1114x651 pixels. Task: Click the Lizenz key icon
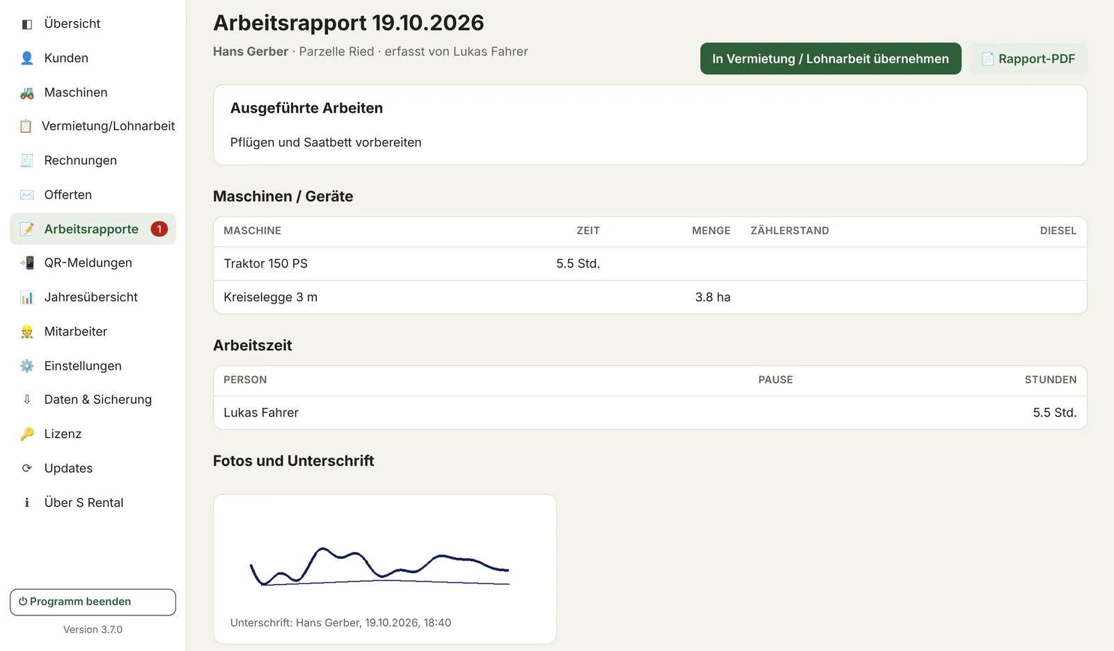click(27, 434)
